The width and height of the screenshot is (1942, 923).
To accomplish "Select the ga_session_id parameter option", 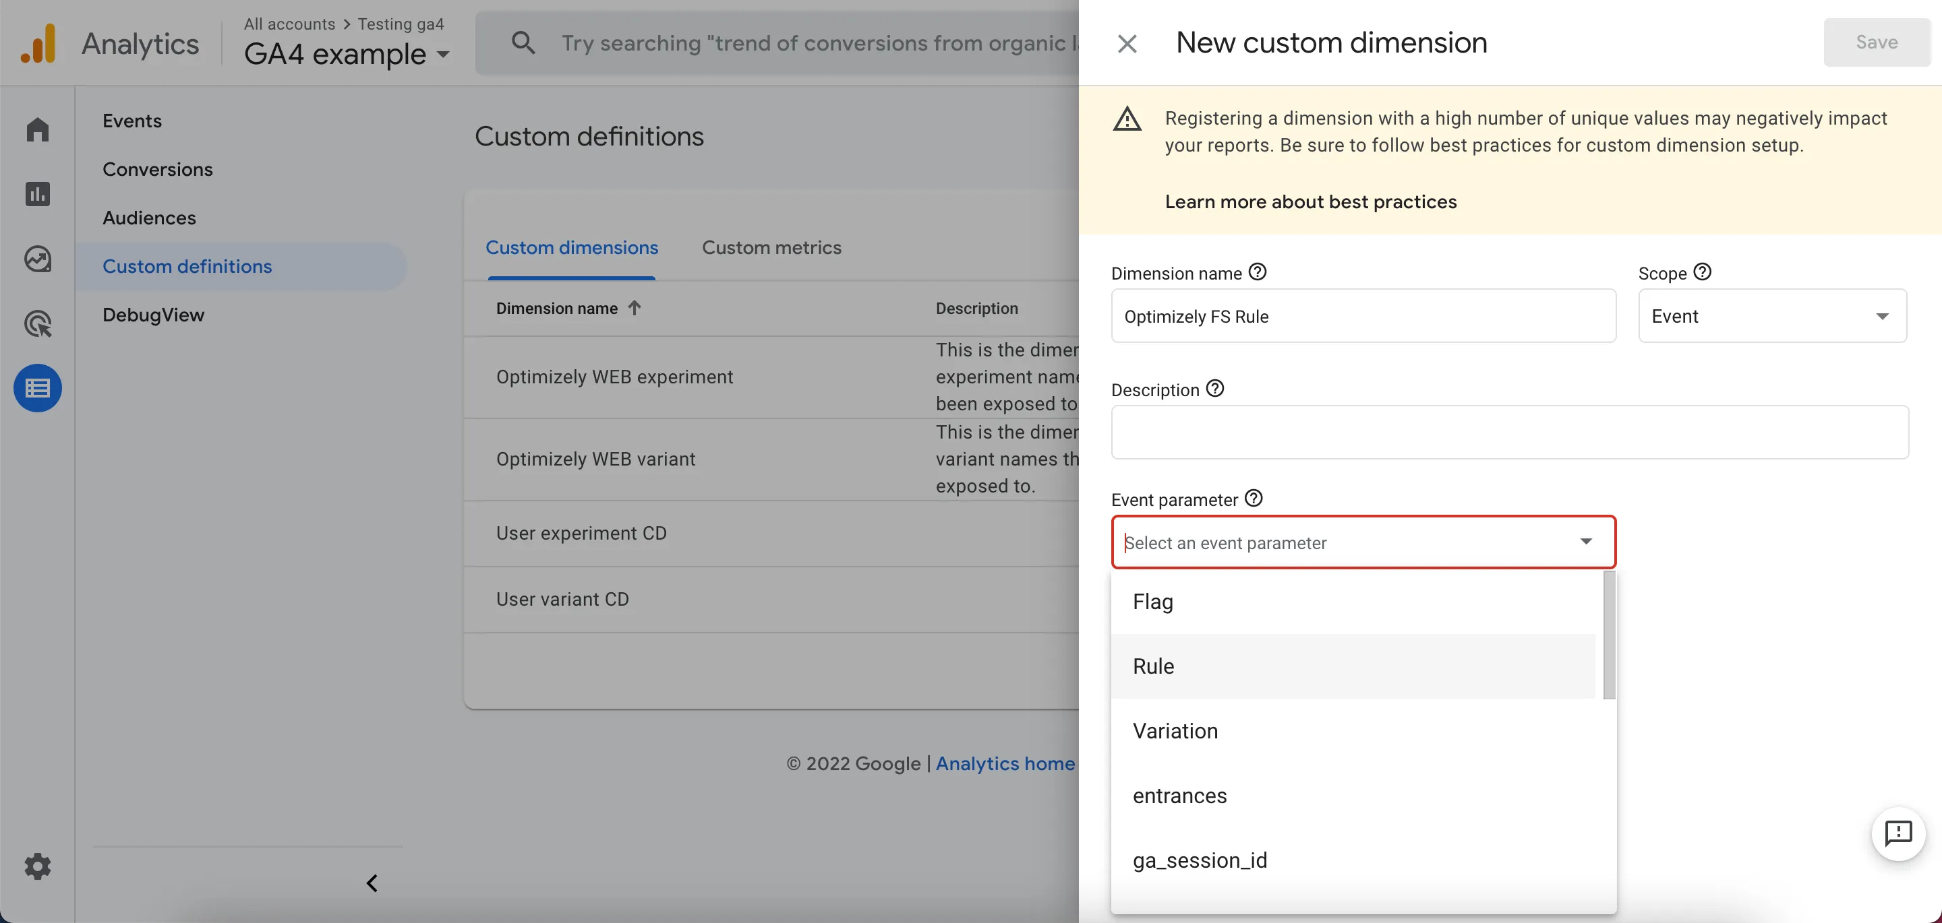I will (1353, 860).
